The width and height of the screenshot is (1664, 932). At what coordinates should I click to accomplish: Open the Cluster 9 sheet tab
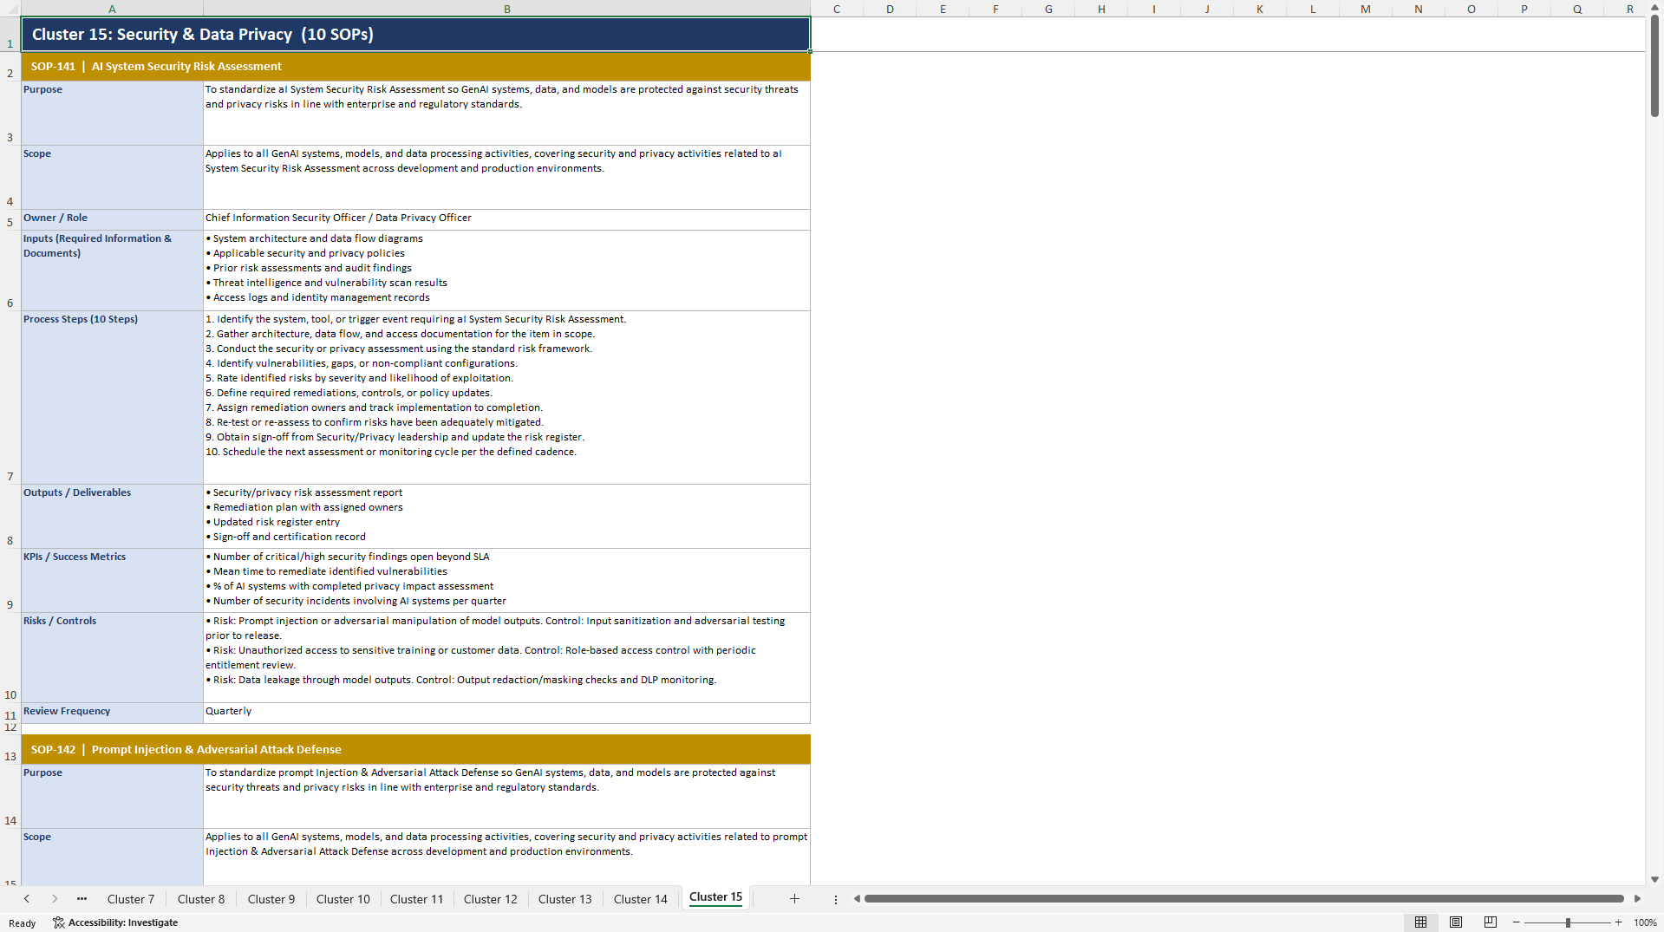tap(271, 899)
